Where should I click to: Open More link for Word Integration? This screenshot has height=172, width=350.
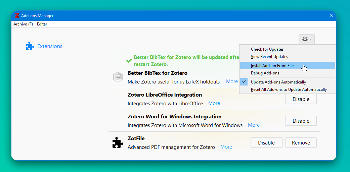tap(254, 125)
